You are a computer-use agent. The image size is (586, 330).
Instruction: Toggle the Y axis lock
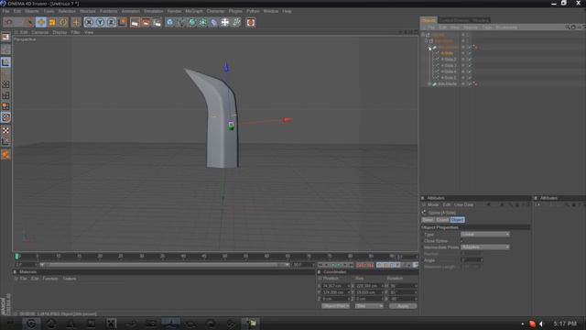pos(100,22)
